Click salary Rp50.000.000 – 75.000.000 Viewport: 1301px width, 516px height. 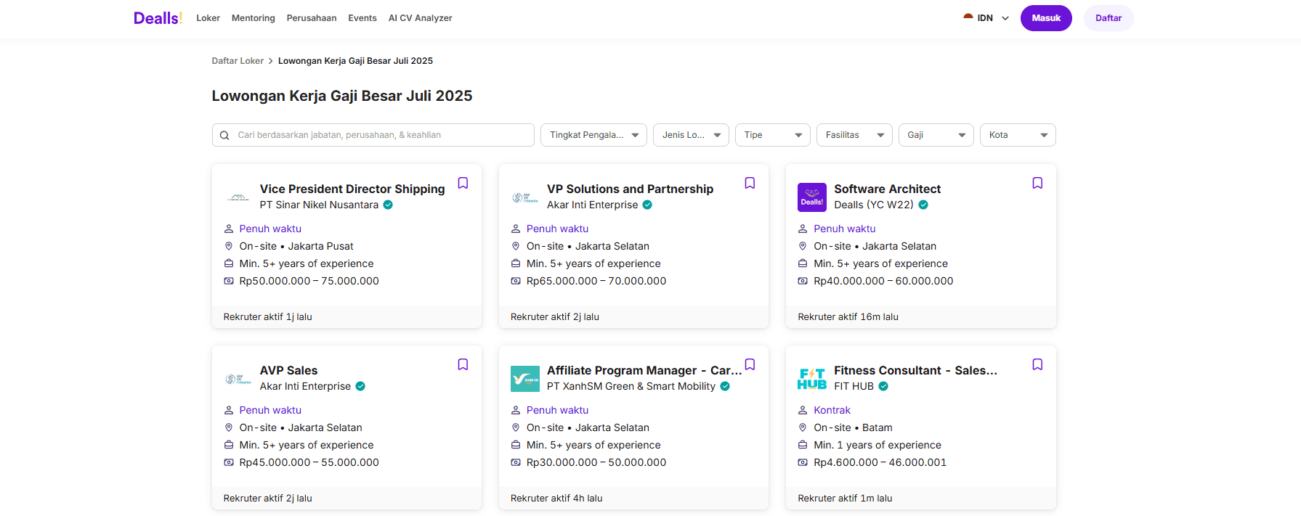tap(309, 281)
